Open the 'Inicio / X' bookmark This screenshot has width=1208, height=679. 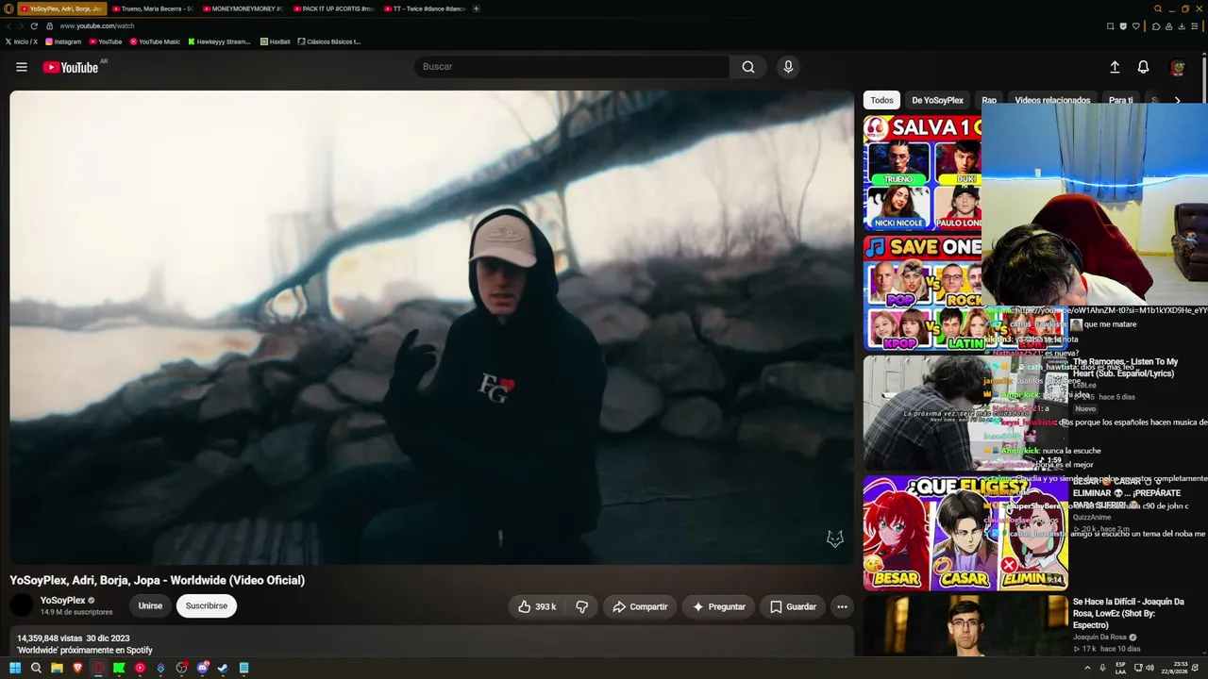(x=21, y=41)
